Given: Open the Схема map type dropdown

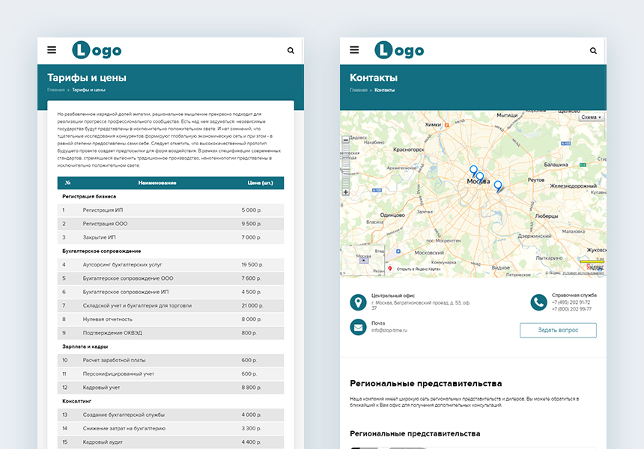Looking at the screenshot, I should [x=591, y=117].
